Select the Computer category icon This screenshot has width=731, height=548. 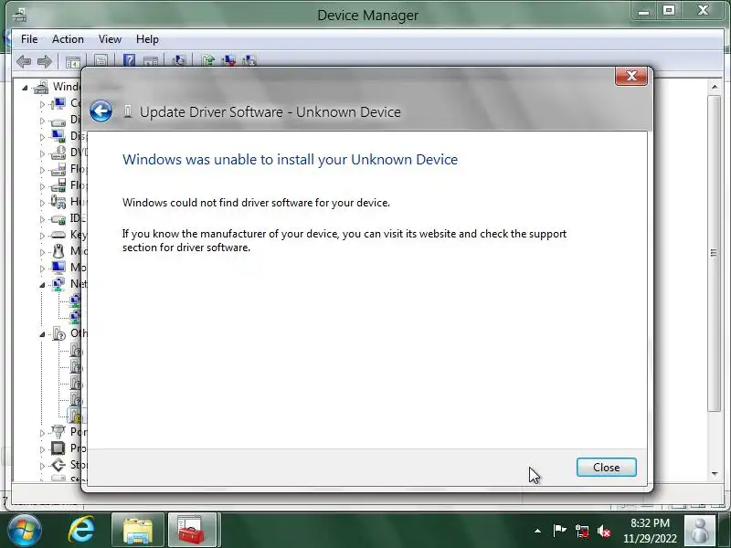58,103
